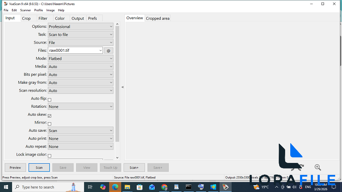Open the Help menu
This screenshot has height=192, width=342.
(61, 10)
